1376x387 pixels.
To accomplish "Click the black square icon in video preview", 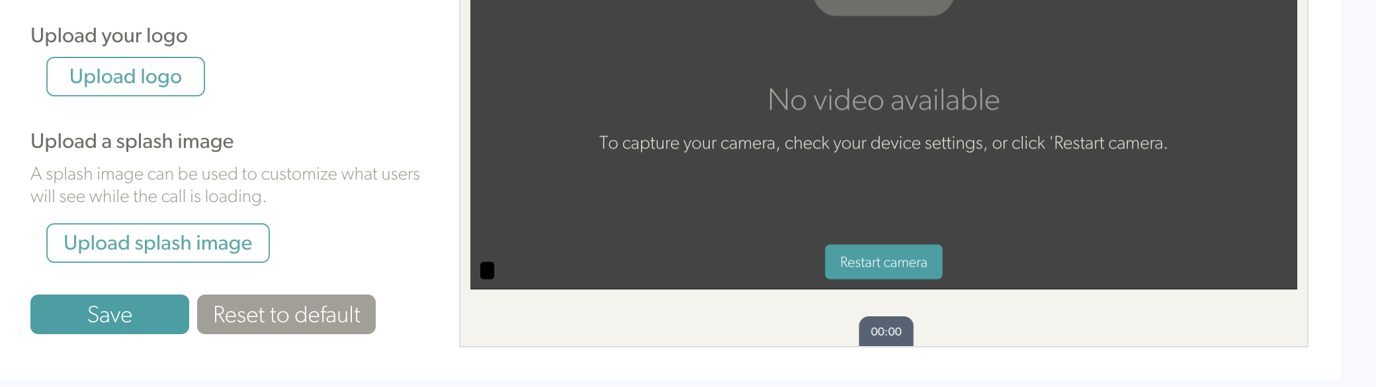I will click(487, 270).
